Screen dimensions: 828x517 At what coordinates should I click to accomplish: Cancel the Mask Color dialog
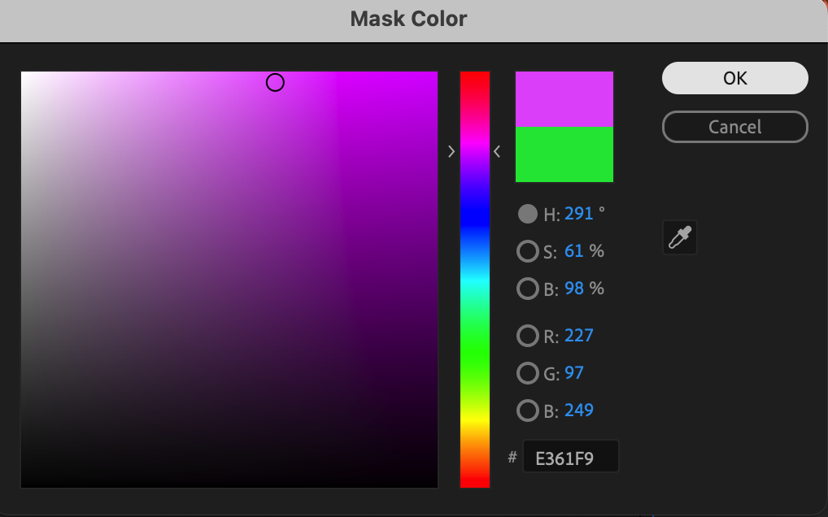(x=735, y=127)
